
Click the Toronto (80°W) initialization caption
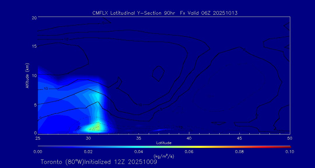[99, 162]
